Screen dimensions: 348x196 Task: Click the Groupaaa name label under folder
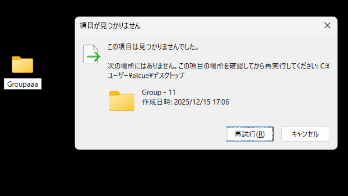[23, 84]
